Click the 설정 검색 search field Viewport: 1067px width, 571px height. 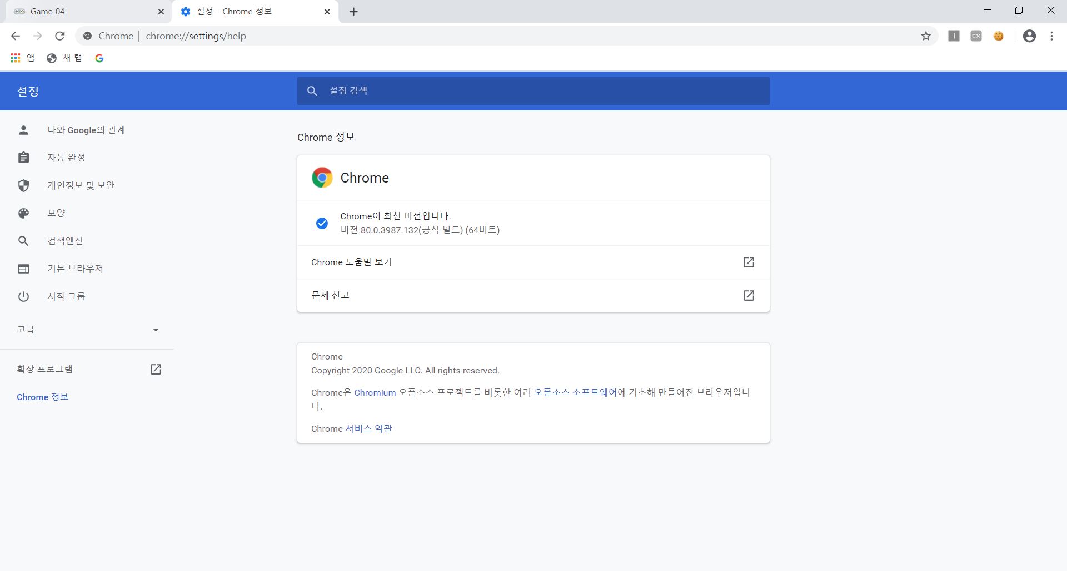pos(533,91)
